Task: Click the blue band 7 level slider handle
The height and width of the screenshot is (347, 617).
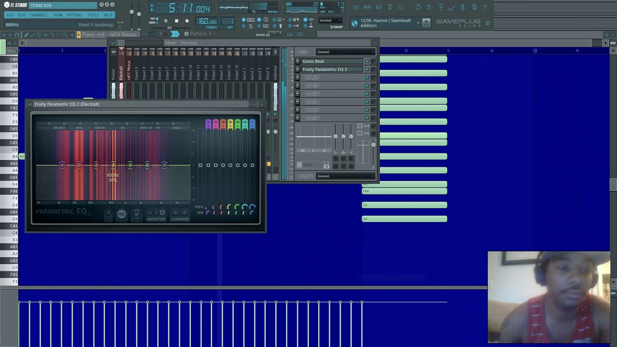Action: click(x=252, y=165)
